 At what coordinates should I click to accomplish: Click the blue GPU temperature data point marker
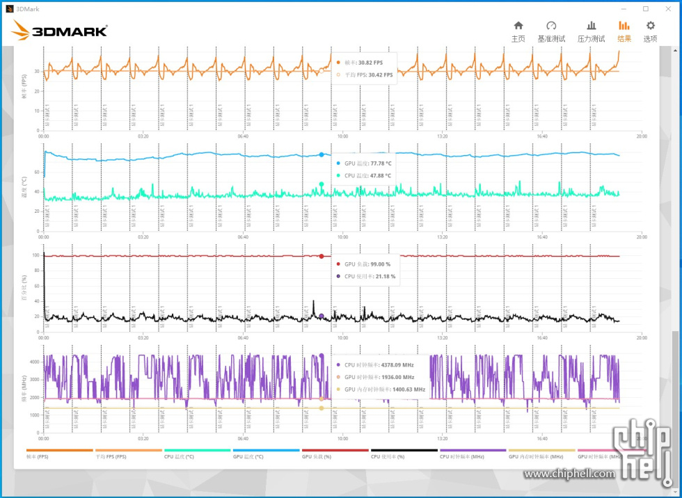pyautogui.click(x=321, y=154)
